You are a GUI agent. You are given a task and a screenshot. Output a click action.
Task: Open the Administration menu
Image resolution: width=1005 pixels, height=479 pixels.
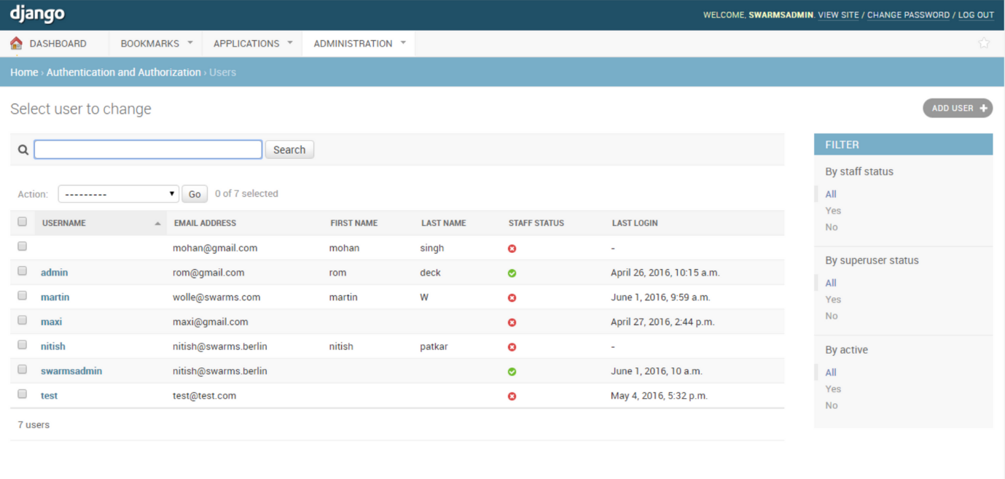(359, 44)
